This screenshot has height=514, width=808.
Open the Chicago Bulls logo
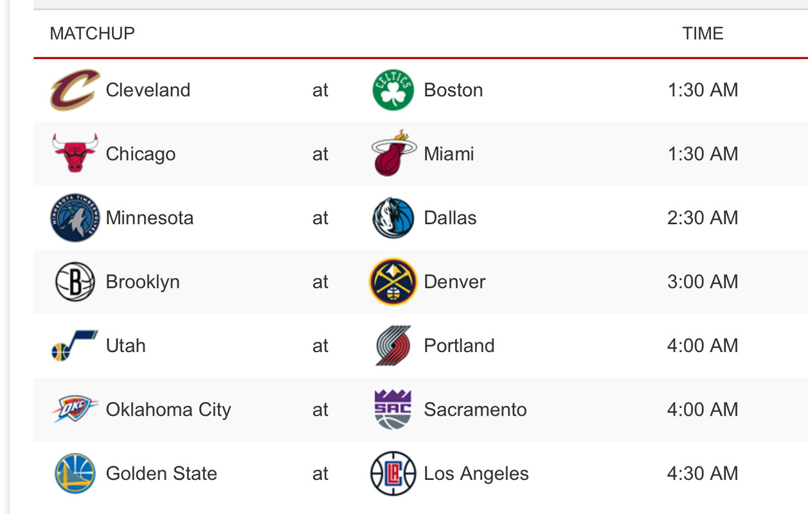click(x=75, y=154)
